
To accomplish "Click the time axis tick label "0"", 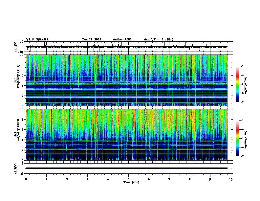I will tap(26, 179).
